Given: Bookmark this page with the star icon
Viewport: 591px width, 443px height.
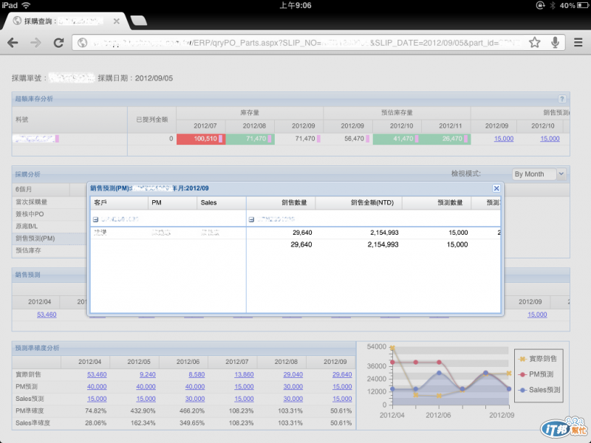Looking at the screenshot, I should 534,43.
